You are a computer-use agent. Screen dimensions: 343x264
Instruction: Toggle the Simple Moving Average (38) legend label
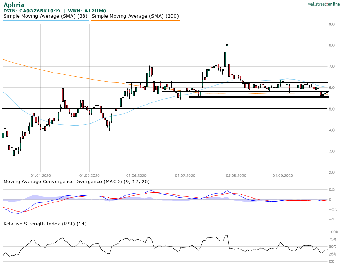[46, 16]
